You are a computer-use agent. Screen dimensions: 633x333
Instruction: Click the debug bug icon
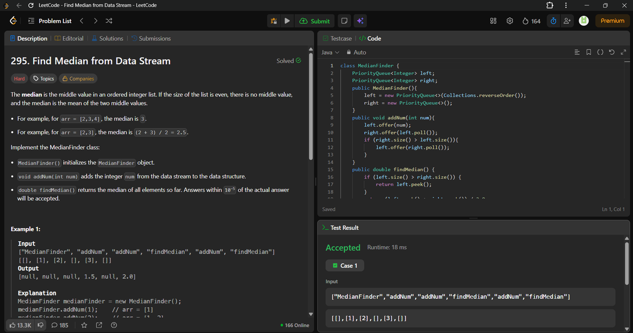(x=274, y=21)
